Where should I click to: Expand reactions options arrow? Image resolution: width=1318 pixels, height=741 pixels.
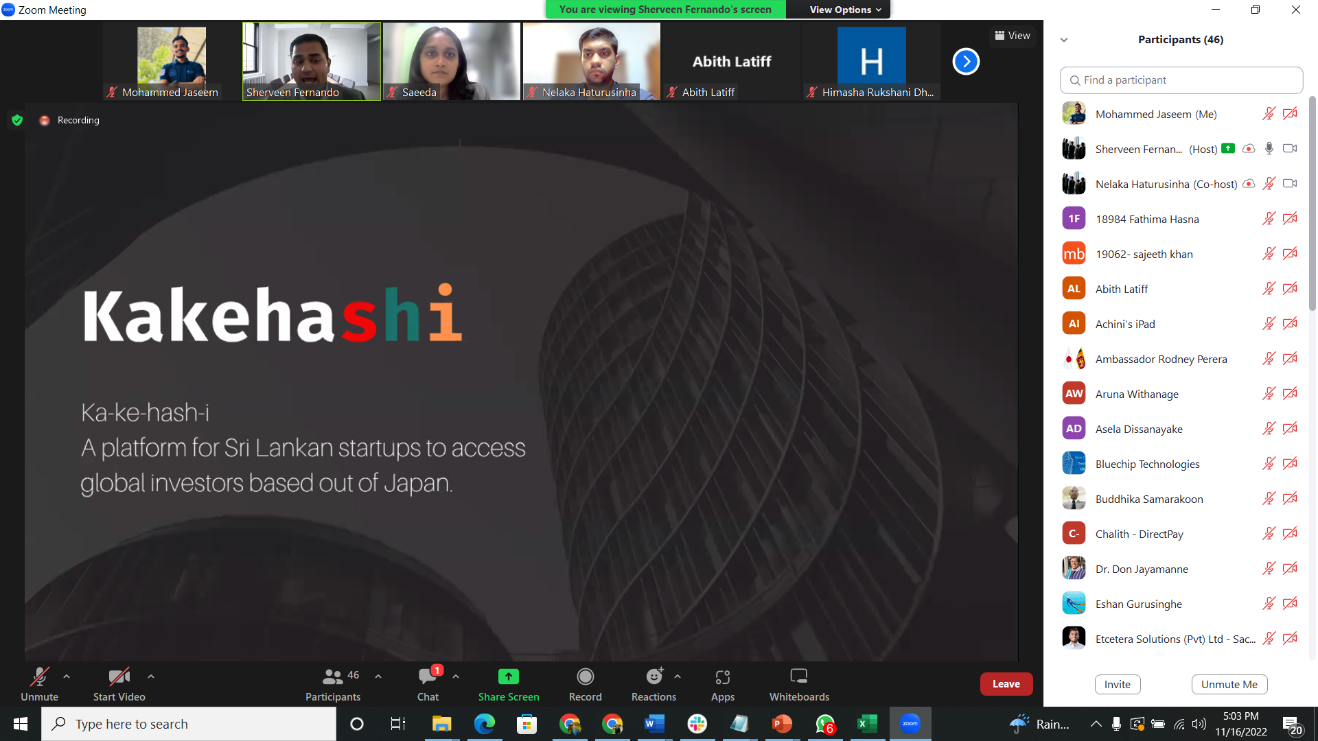pos(678,677)
